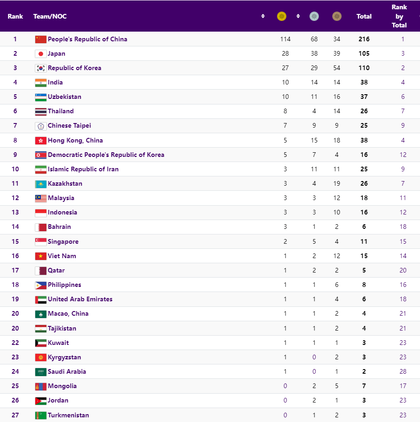Click the Team/NOC column header
The height and width of the screenshot is (422, 420).
[50, 16]
